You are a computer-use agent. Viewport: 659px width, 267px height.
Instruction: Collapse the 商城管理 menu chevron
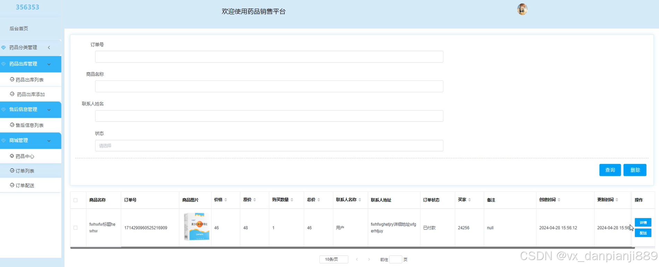pos(49,140)
